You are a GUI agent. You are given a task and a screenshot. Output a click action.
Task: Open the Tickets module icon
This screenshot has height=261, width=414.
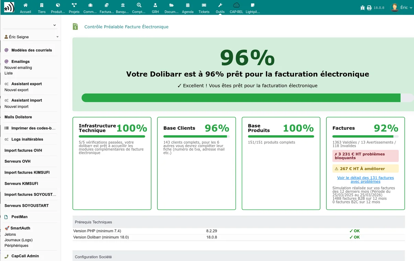204,5
